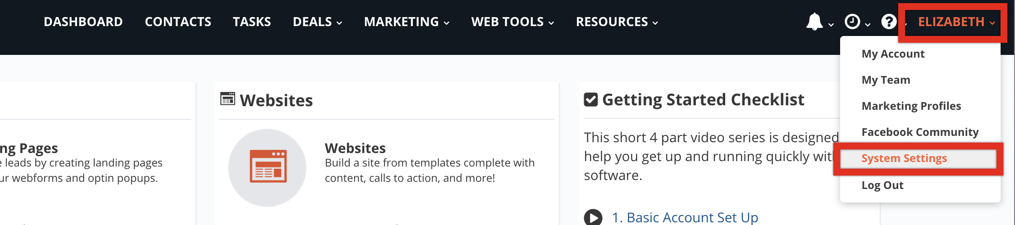The height and width of the screenshot is (225, 1015).
Task: Collapse the Elizabeth user menu
Action: 956,22
